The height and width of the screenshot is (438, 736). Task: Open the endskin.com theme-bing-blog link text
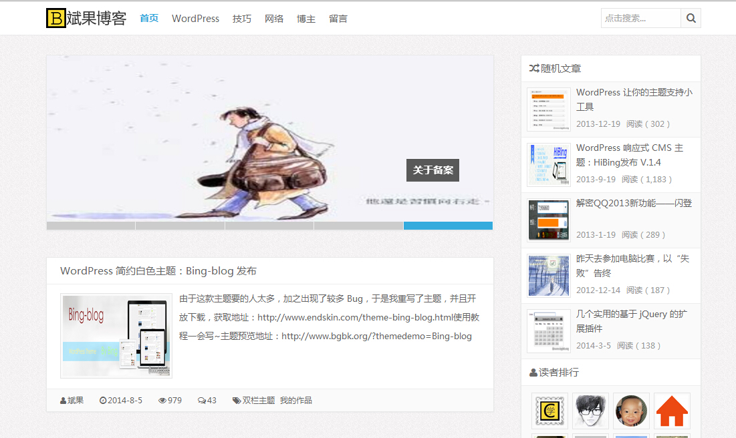click(356, 317)
